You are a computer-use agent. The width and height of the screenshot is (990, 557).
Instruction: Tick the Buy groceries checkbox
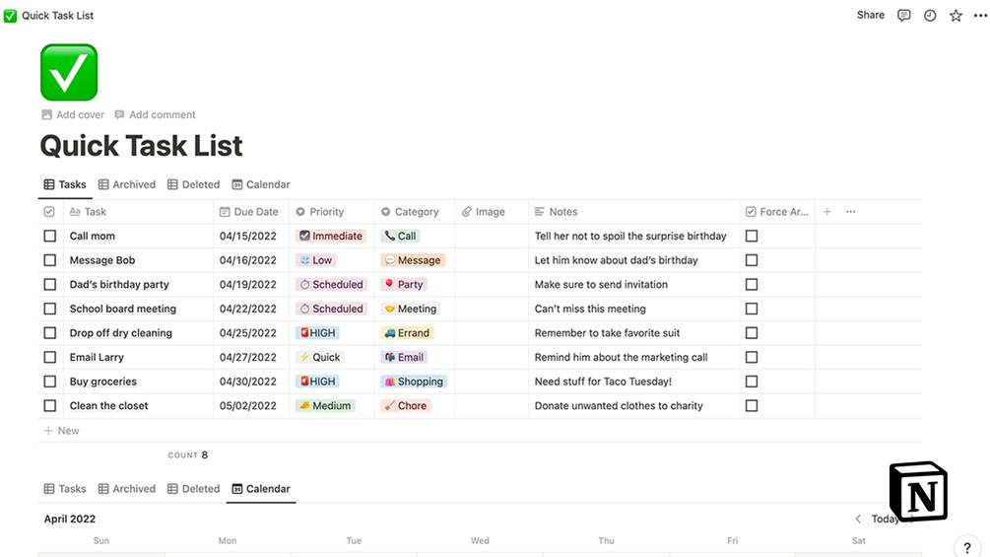pos(50,382)
